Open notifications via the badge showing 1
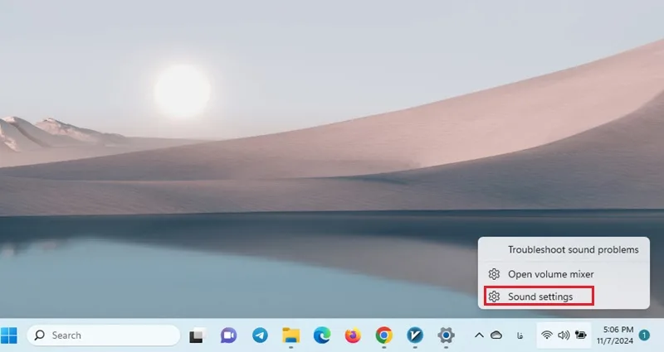Viewport: 664px width, 352px height. 644,335
